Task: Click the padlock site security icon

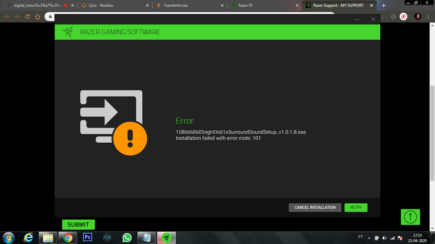Action: [x=50, y=17]
